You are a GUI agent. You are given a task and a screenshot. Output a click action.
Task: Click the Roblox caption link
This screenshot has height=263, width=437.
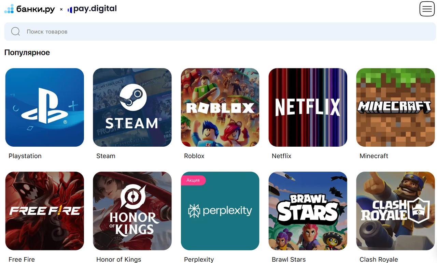tap(194, 156)
